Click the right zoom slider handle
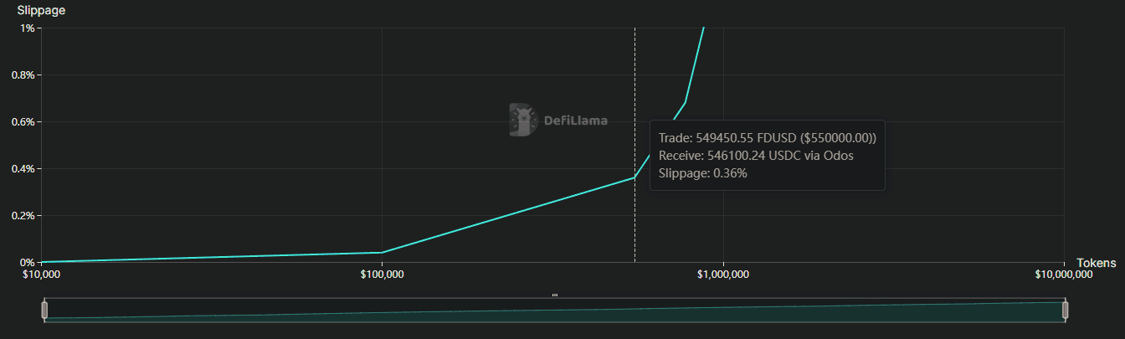Image resolution: width=1125 pixels, height=339 pixels. click(x=1066, y=311)
